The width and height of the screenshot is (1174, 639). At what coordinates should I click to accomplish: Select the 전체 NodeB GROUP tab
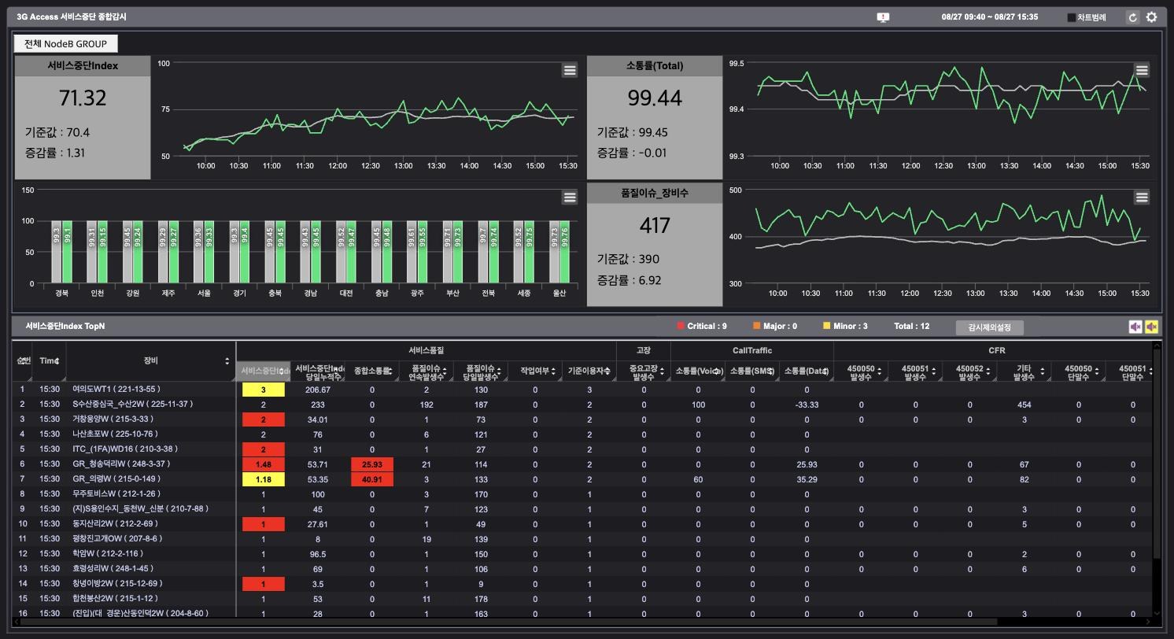pos(65,43)
